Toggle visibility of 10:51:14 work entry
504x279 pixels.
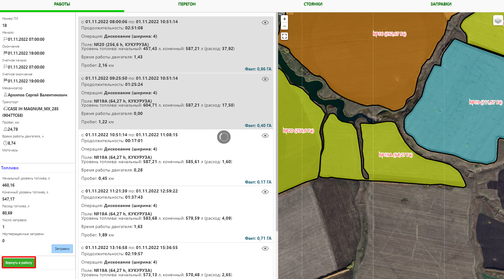click(x=265, y=136)
